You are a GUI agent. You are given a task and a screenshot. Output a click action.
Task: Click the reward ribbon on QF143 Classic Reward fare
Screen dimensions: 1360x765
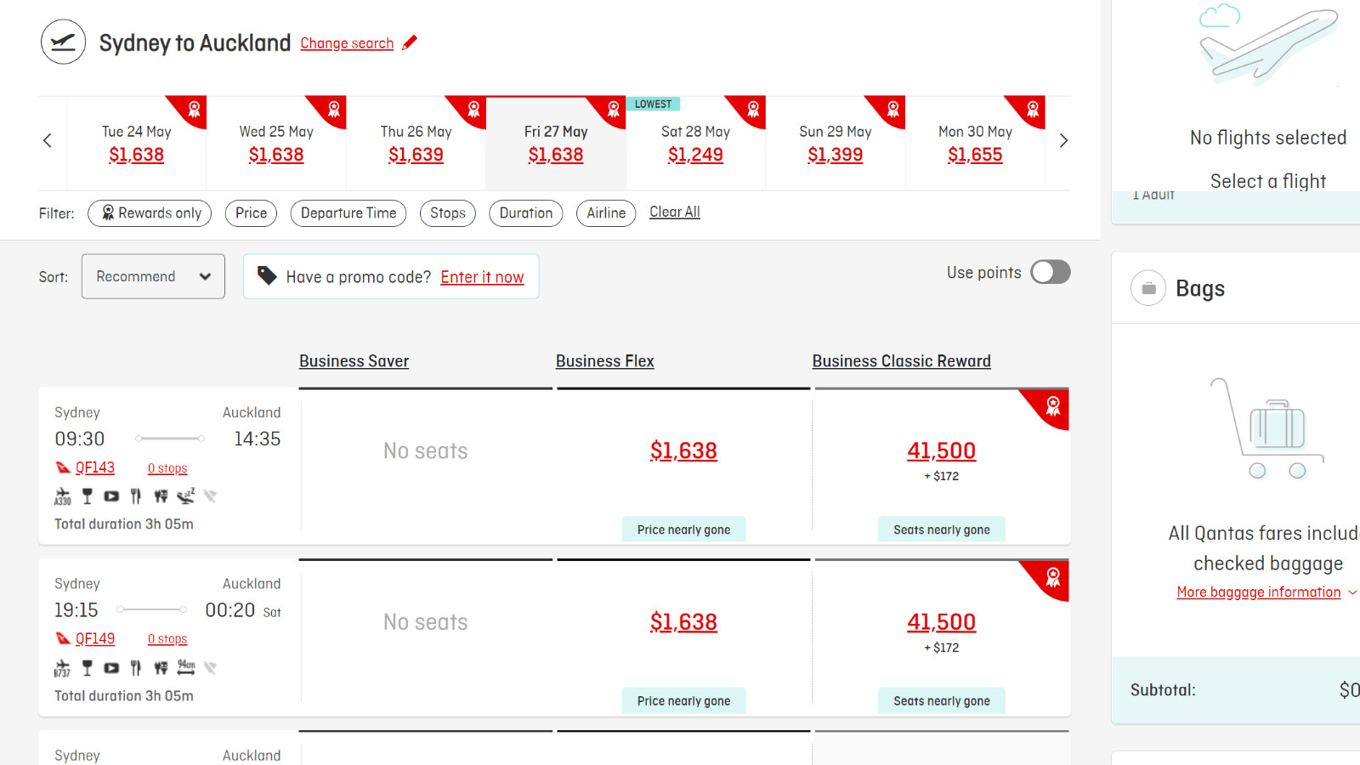point(1053,406)
